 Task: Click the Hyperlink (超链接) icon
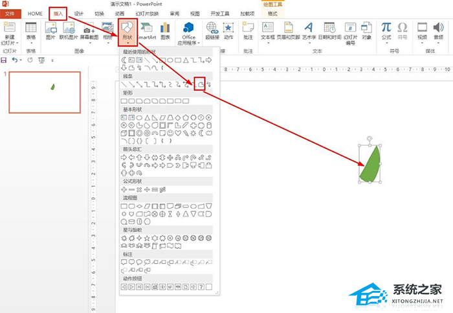point(212,28)
